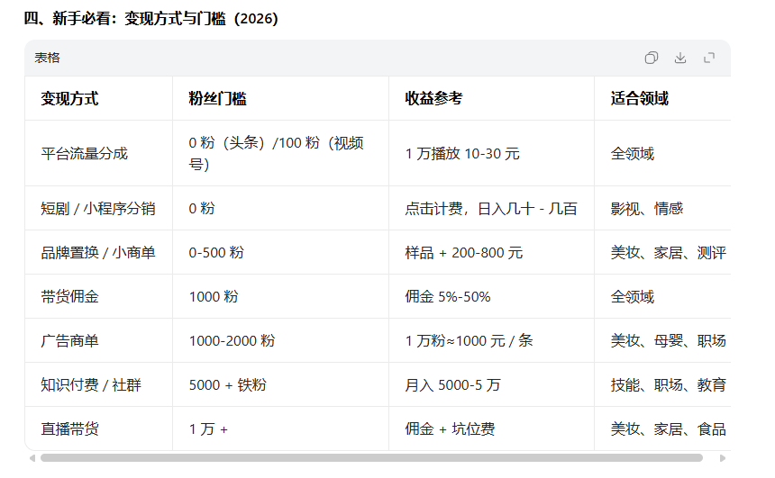Download the table via download icon
This screenshot has height=478, width=775.
pyautogui.click(x=680, y=58)
